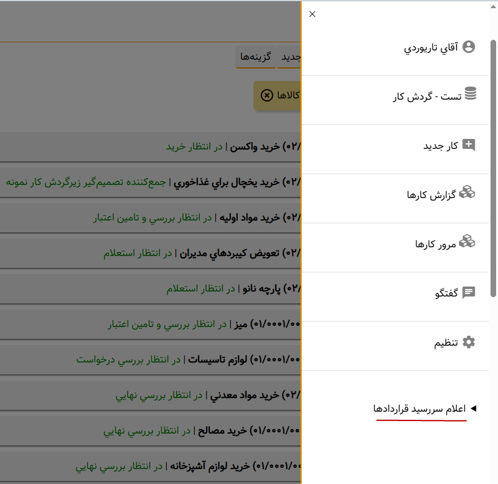The height and width of the screenshot is (484, 498).
Task: Click the database icon next to تست - گردش کار
Action: point(470,95)
